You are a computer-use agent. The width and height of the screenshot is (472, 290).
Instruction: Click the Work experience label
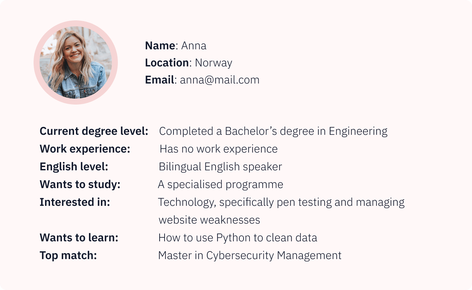tap(85, 149)
